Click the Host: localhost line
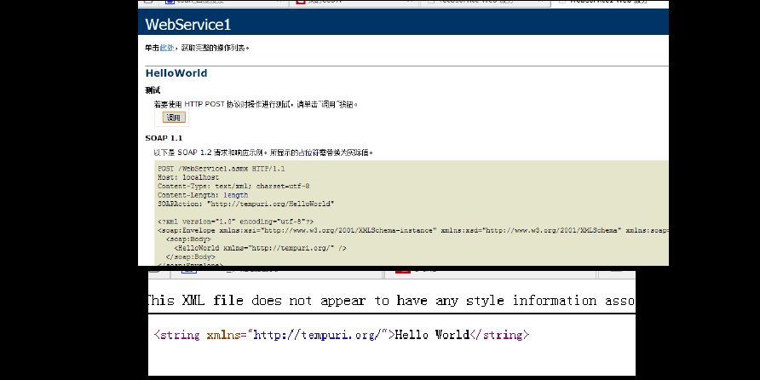The width and height of the screenshot is (760, 380). click(x=188, y=177)
